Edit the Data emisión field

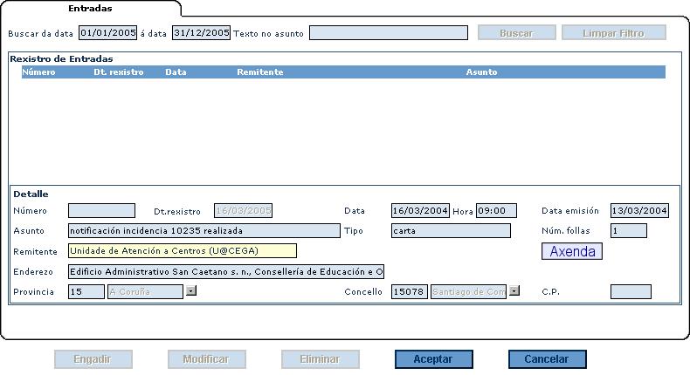639,211
